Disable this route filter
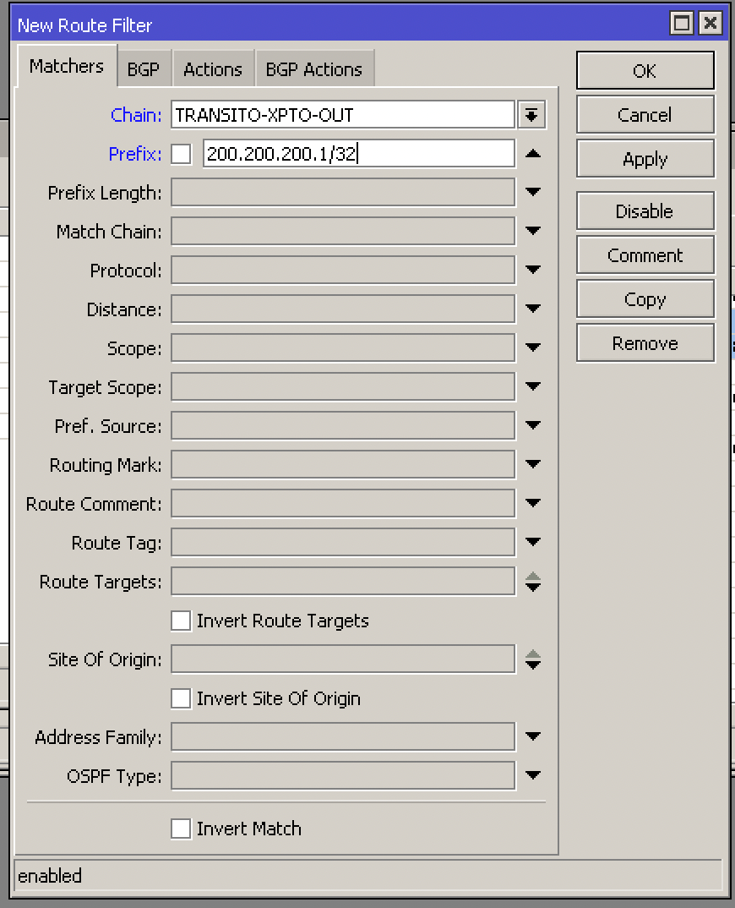This screenshot has width=735, height=908. (x=645, y=211)
